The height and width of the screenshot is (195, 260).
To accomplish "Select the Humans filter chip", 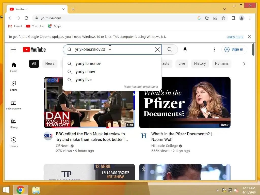I will [x=221, y=64].
